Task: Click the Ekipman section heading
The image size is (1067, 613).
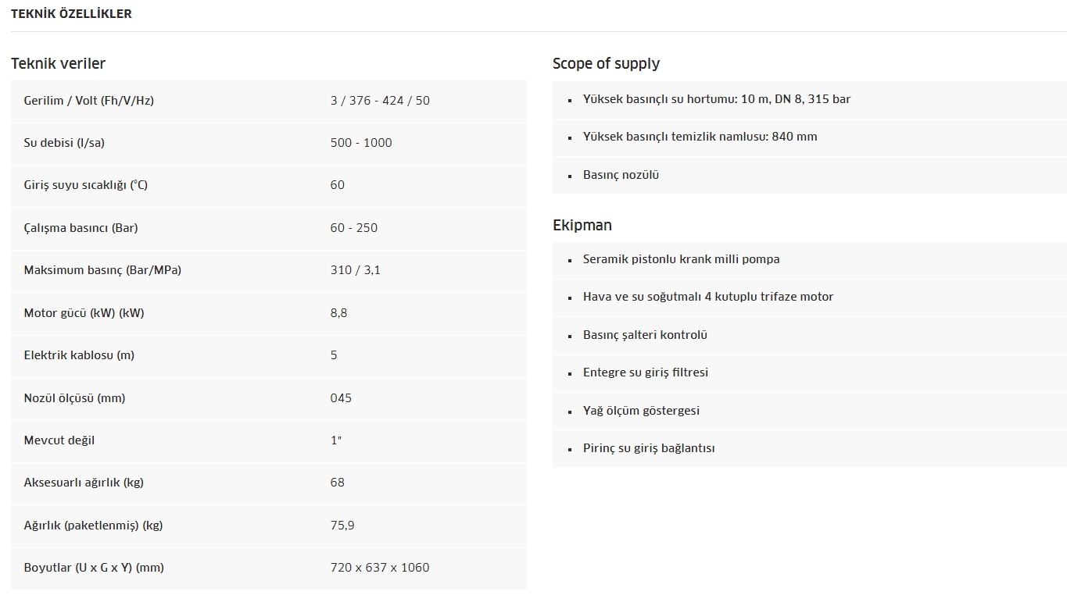Action: coord(582,226)
